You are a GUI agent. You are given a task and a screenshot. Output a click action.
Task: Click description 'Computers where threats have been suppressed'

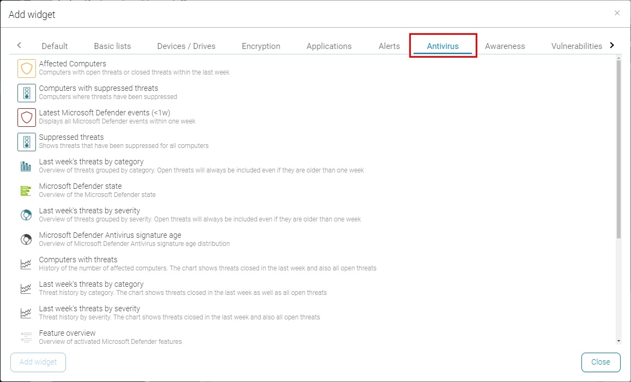click(108, 97)
